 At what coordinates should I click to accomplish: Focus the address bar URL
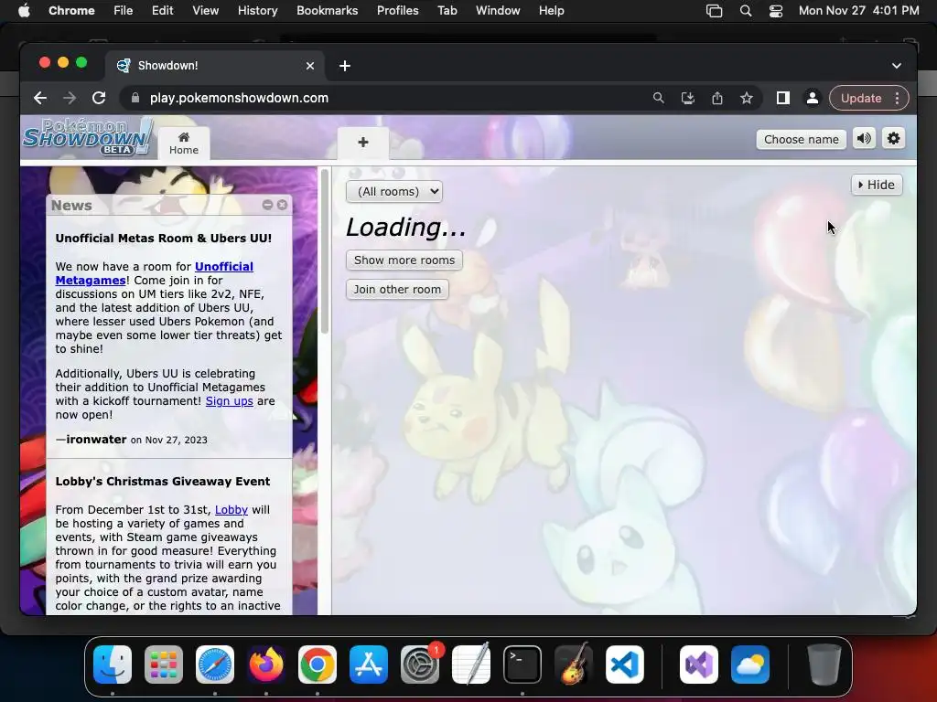pyautogui.click(x=239, y=98)
